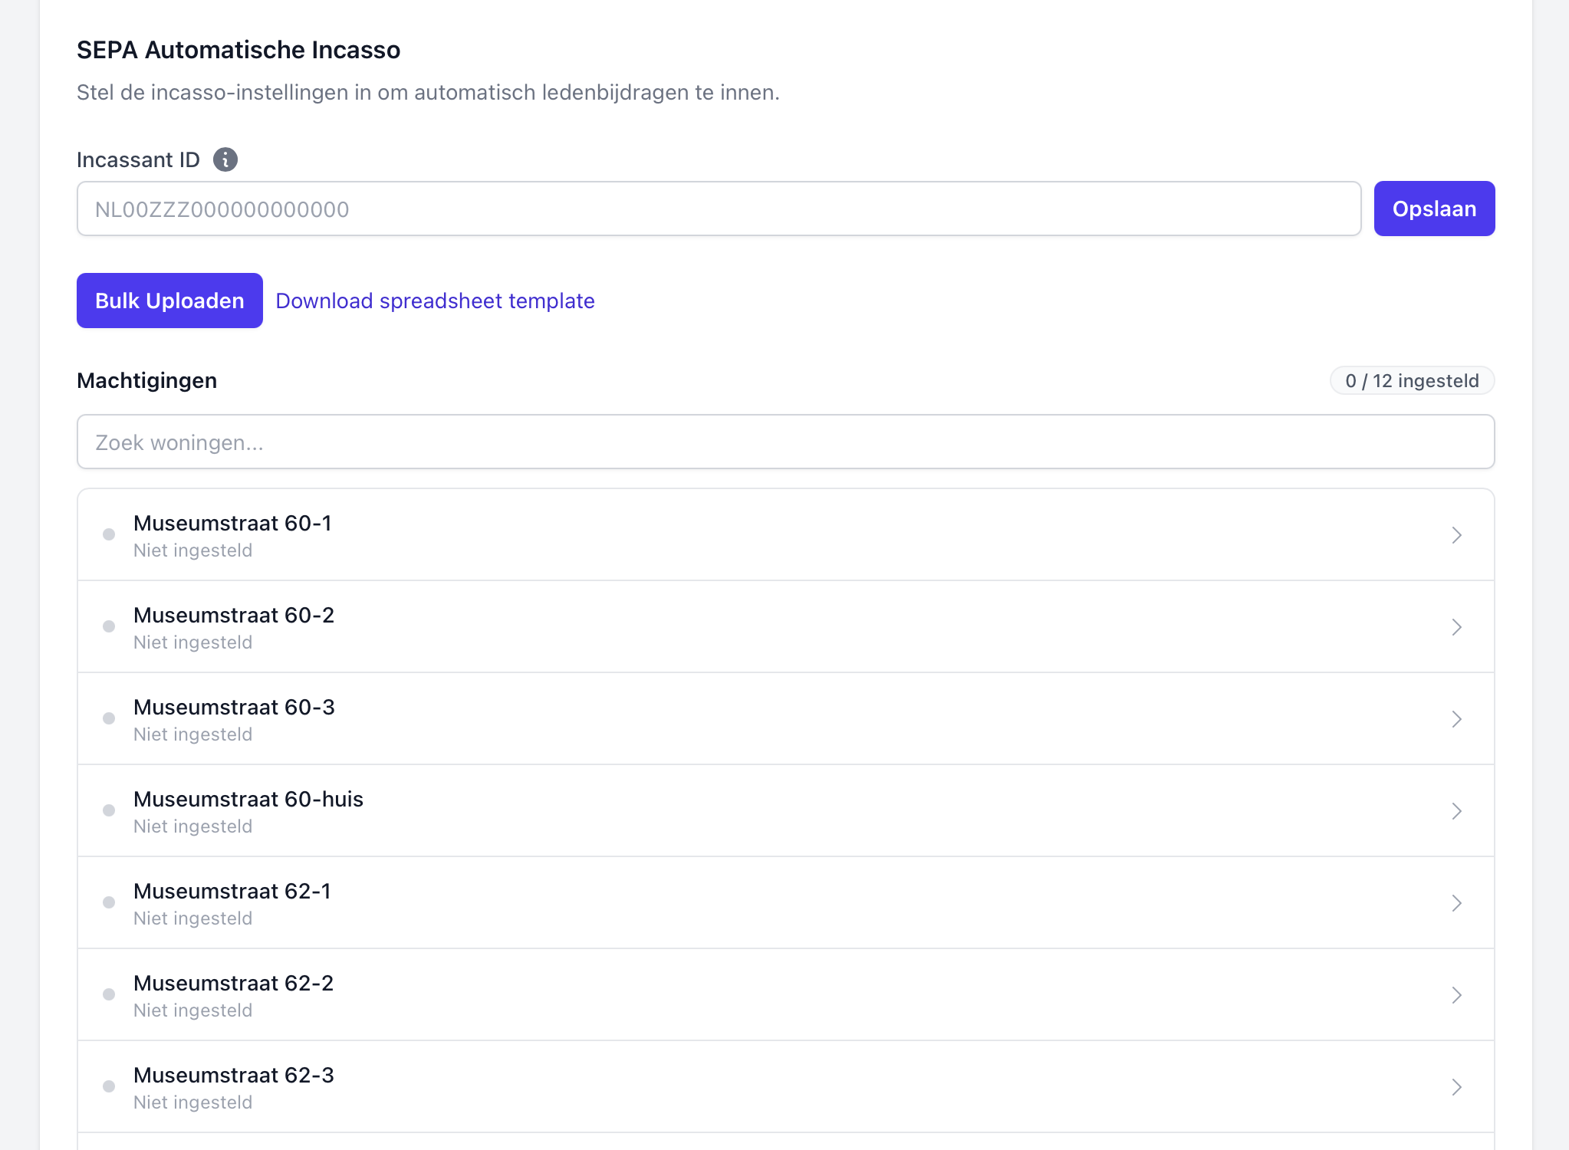
Task: Focus the Incassant ID input field
Action: [719, 209]
